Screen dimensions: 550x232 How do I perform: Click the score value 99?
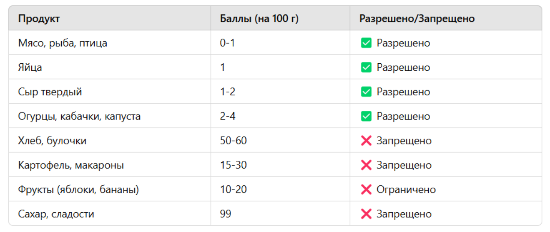pos(226,214)
